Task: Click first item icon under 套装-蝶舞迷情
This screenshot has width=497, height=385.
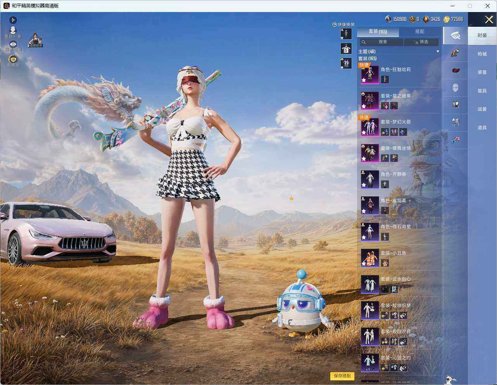Action: pos(385,158)
